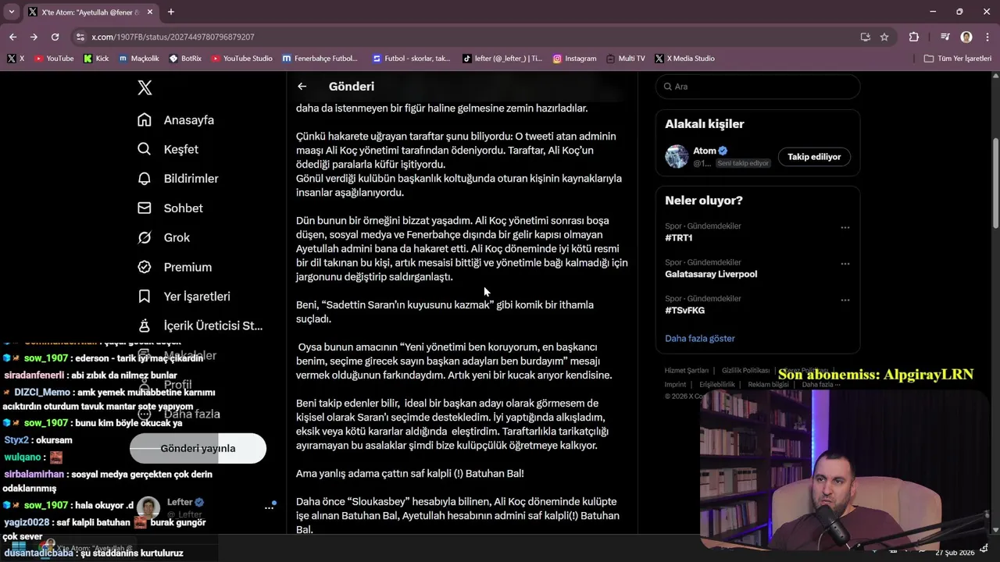Open X Media Studio bookmark
1000x562 pixels.
point(684,59)
